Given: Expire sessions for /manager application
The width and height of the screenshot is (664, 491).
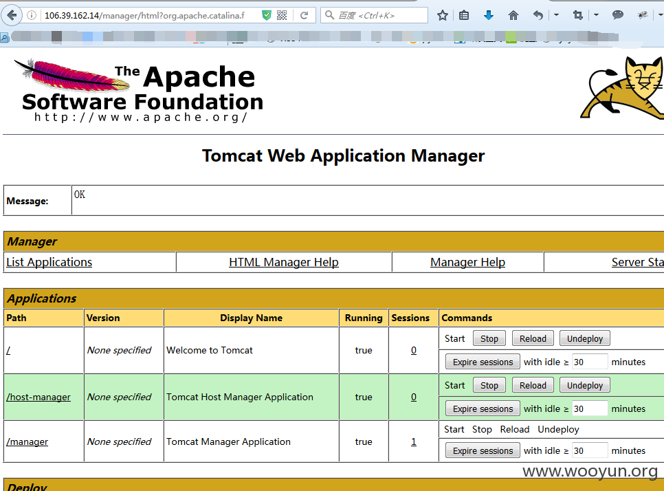Looking at the screenshot, I should (483, 450).
